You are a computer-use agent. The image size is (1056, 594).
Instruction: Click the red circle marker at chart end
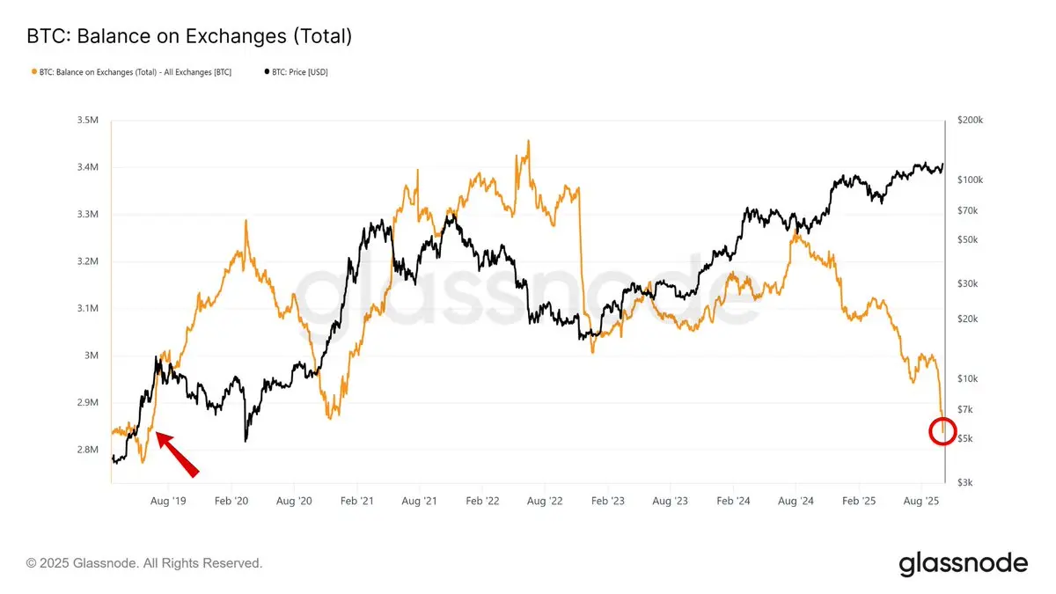point(942,431)
